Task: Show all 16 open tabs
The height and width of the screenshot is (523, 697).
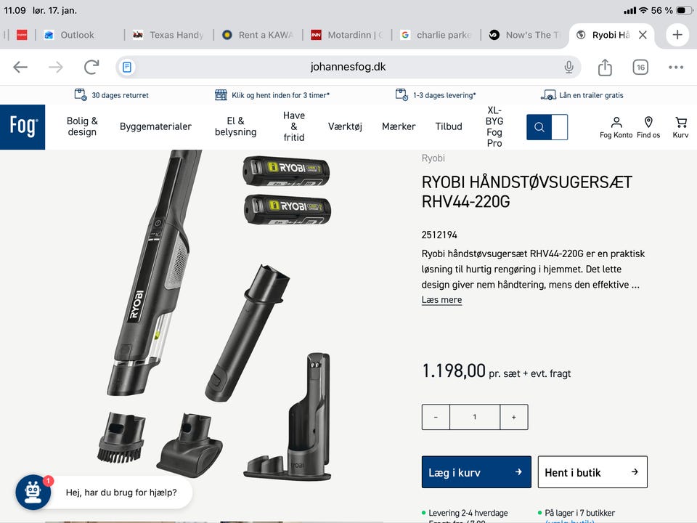Action: tap(640, 67)
